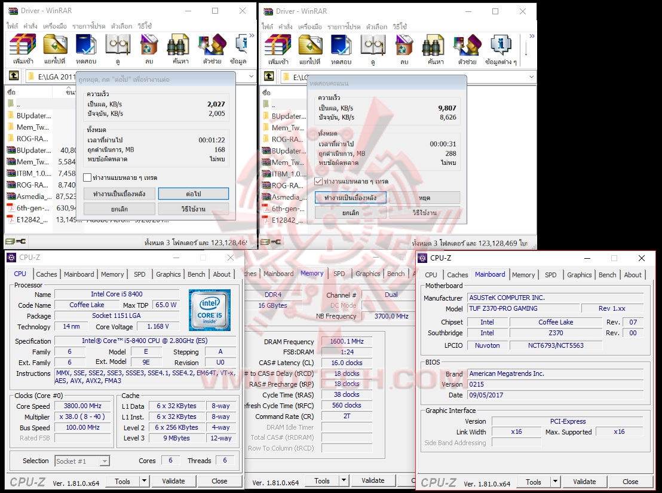Click Close button in right CPU-Z
Viewport: 662px width, 493px height.
point(630,482)
